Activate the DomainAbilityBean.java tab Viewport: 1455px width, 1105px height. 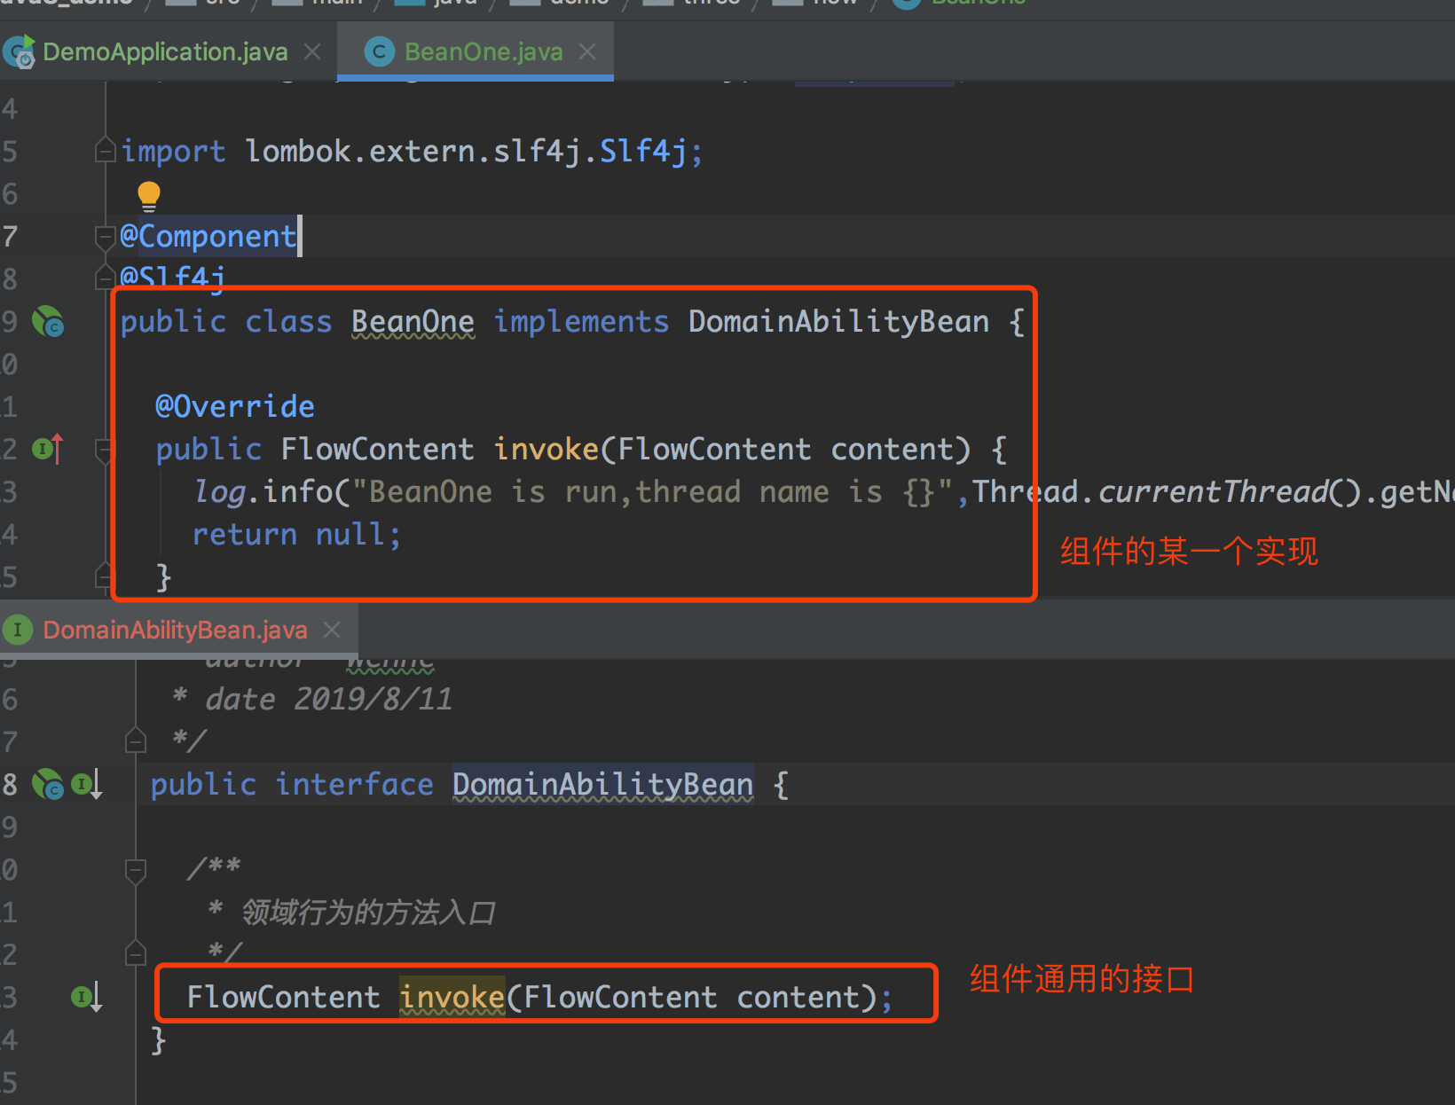[175, 630]
